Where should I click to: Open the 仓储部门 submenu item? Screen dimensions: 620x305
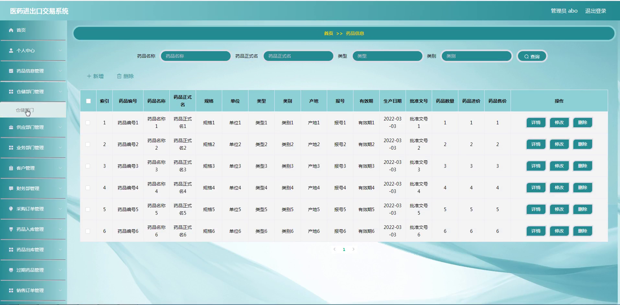pyautogui.click(x=33, y=110)
